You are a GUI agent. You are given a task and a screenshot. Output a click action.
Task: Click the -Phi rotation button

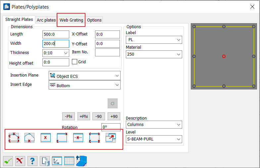tap(69, 116)
